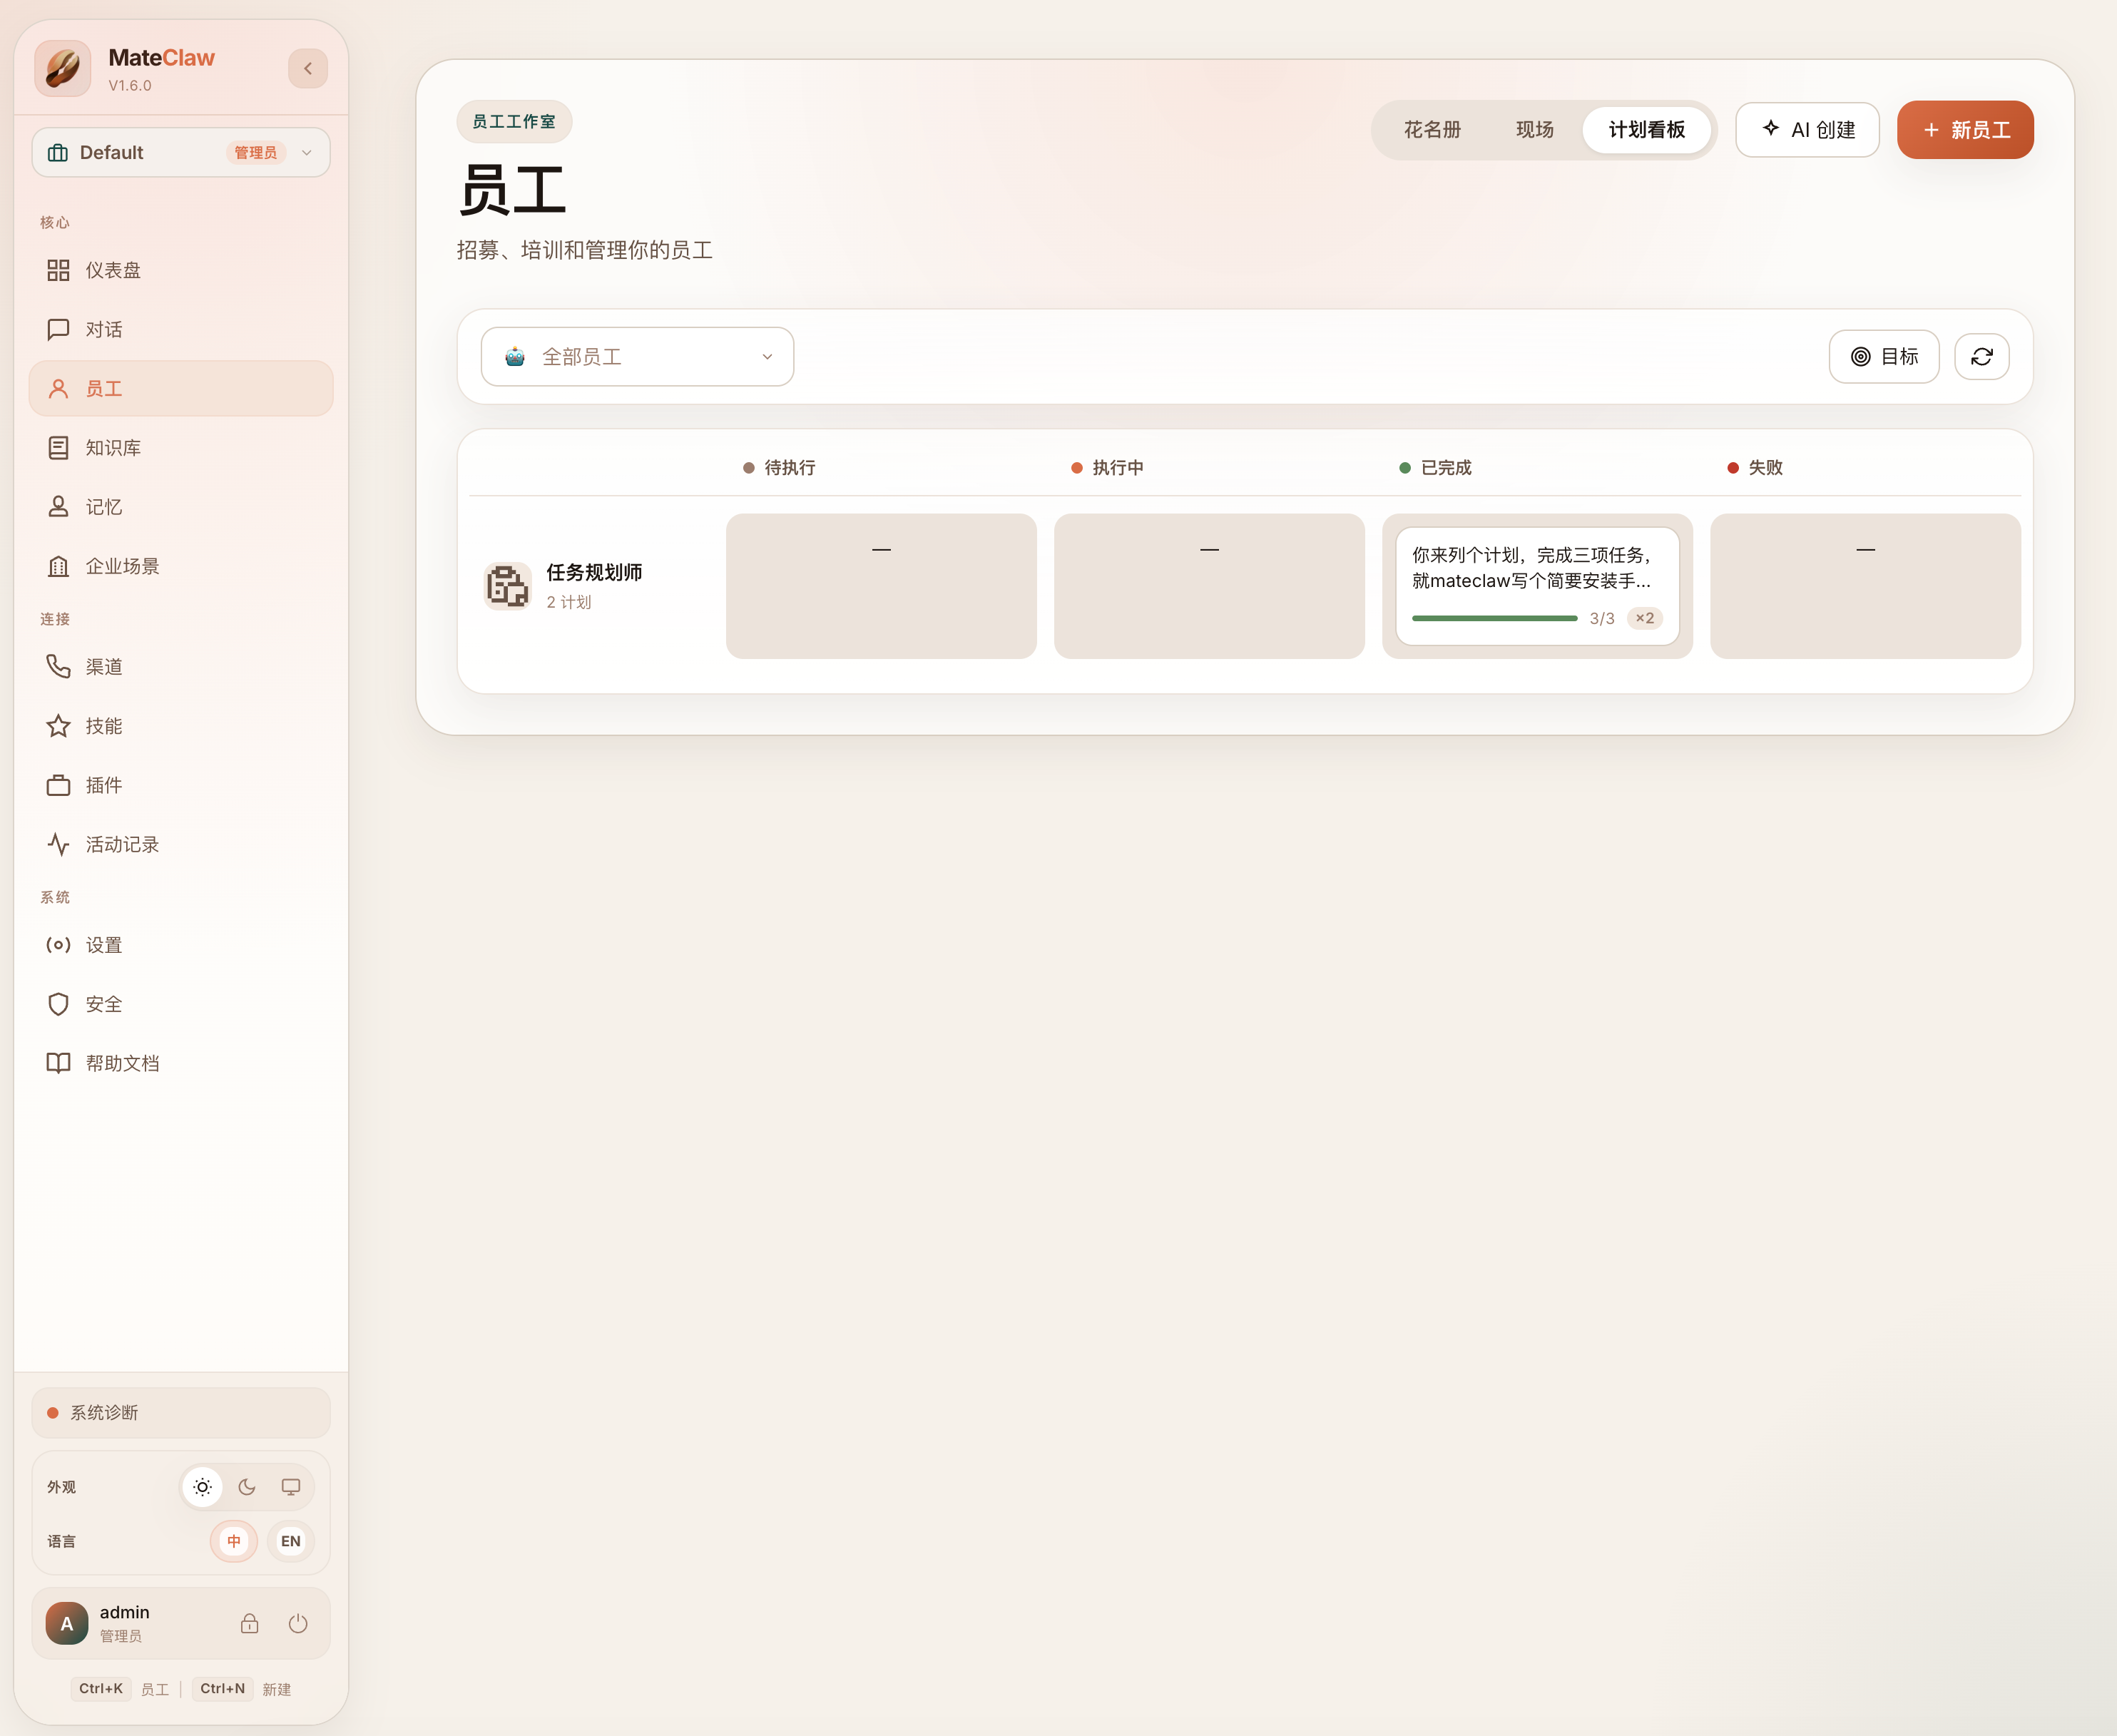Click the 目标 button
The width and height of the screenshot is (2117, 1736).
pyautogui.click(x=1884, y=357)
